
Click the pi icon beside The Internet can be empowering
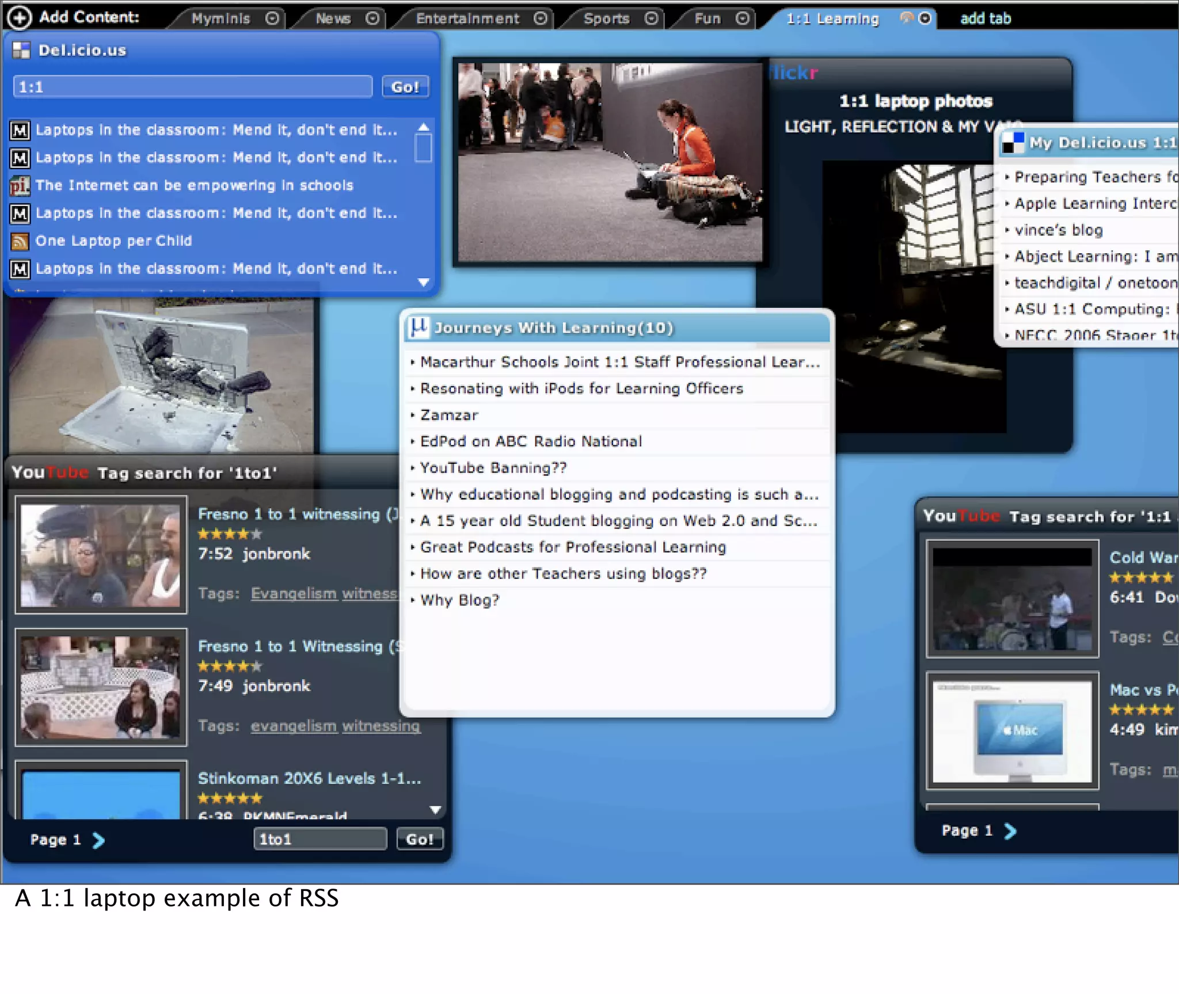(20, 185)
